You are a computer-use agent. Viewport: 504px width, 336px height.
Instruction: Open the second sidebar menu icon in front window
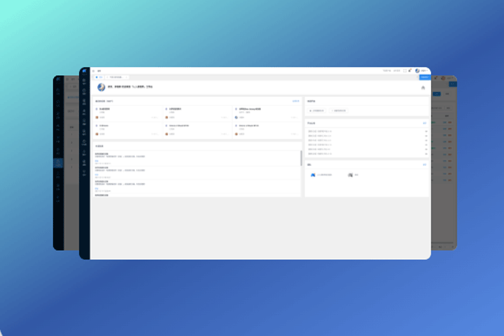coord(84,91)
